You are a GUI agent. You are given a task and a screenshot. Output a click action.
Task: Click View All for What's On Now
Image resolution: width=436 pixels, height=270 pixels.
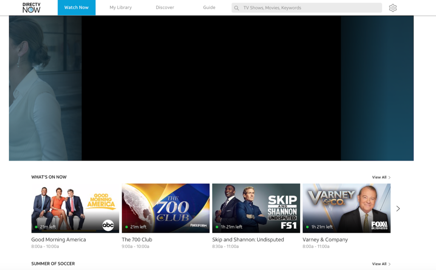381,178
